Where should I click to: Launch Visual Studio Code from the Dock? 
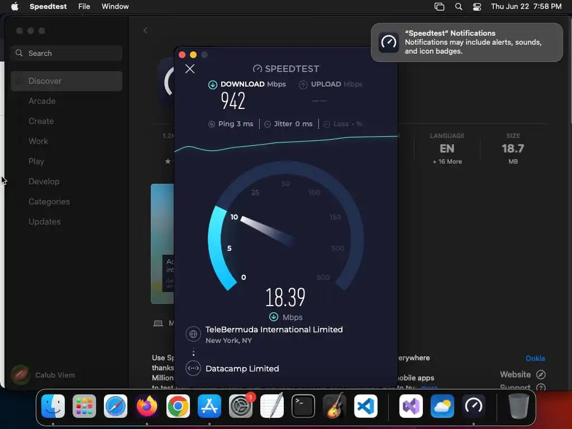coord(366,406)
